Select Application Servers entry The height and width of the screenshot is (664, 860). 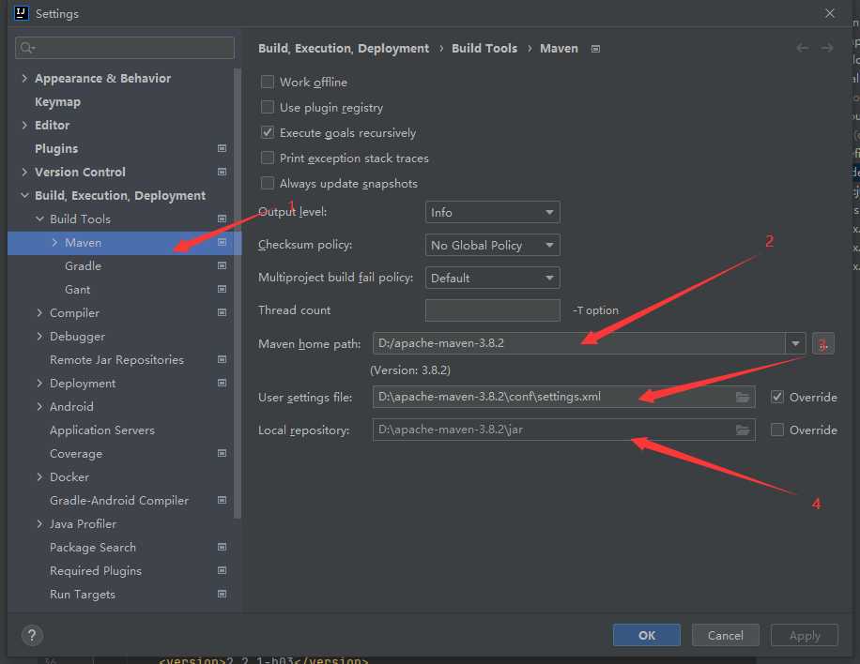(102, 430)
